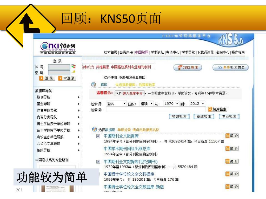The image size is (266, 199).
Task: Select 操作指南 in the top menu
Action: point(238,52)
